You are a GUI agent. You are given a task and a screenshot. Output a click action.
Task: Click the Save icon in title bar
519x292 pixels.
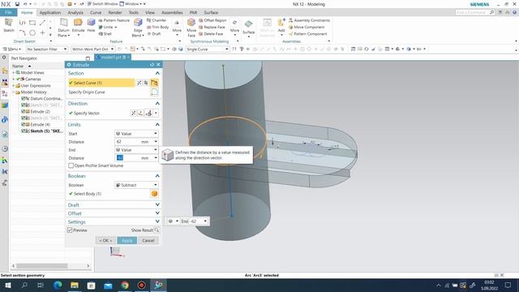17,4
